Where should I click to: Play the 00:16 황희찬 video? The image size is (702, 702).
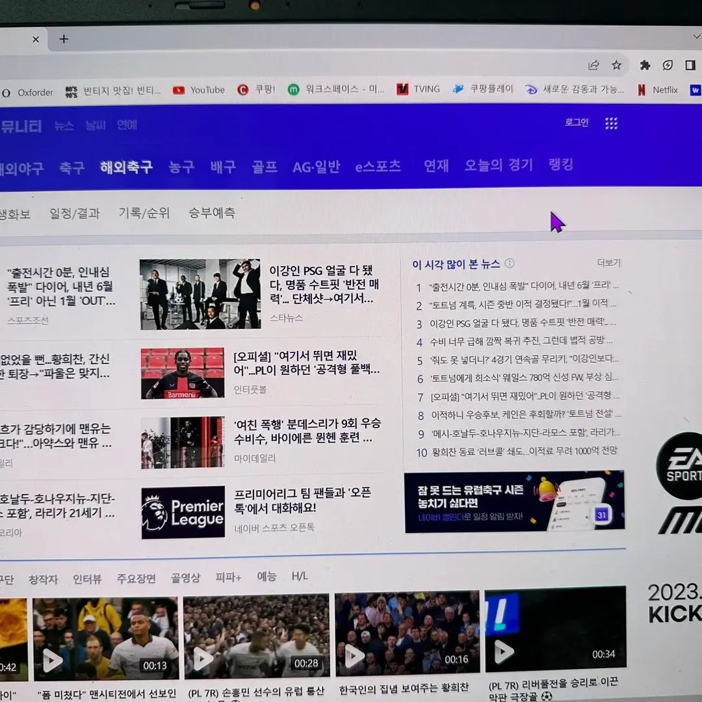[x=407, y=632]
